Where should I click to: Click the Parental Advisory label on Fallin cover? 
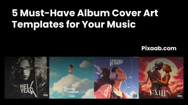coord(180,96)
